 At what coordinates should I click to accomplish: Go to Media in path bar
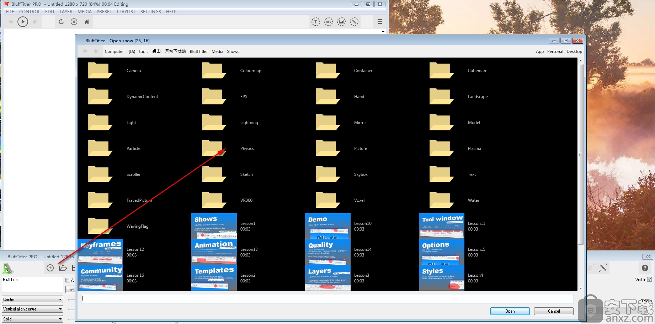217,52
